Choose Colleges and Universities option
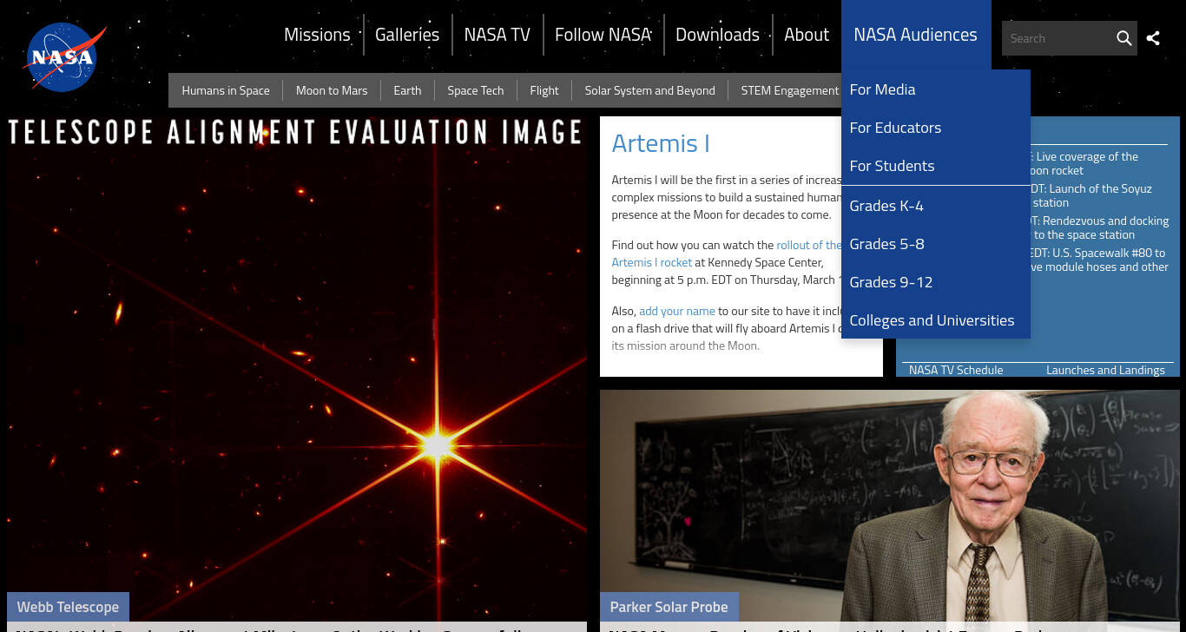This screenshot has width=1186, height=632. [x=935, y=320]
